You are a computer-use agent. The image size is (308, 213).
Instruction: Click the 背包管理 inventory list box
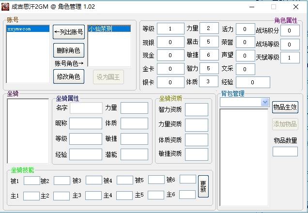(244, 157)
